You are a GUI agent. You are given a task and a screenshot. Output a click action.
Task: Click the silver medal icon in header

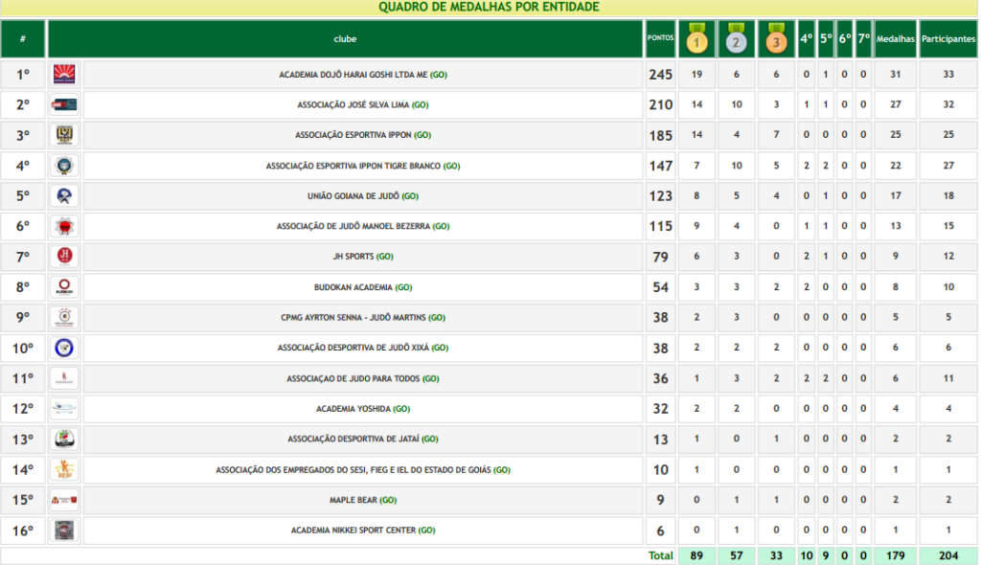[x=736, y=40]
